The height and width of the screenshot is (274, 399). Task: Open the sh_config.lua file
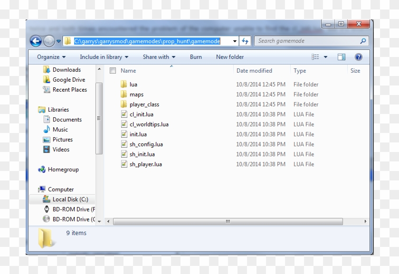[146, 144]
